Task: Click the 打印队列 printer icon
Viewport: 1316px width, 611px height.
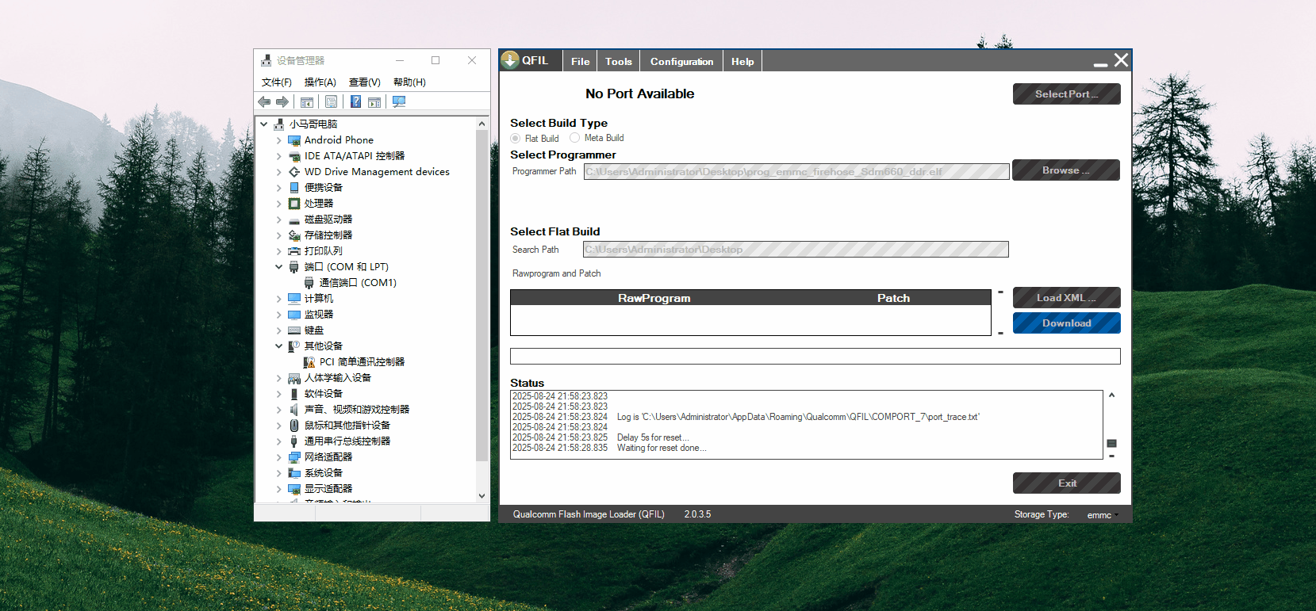Action: click(x=294, y=251)
